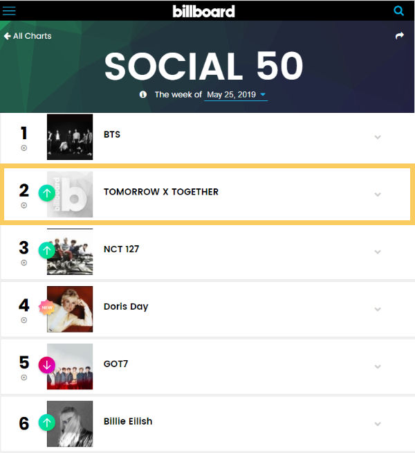
Task: Click the pink down-arrow on GOT7
Action: tap(47, 364)
